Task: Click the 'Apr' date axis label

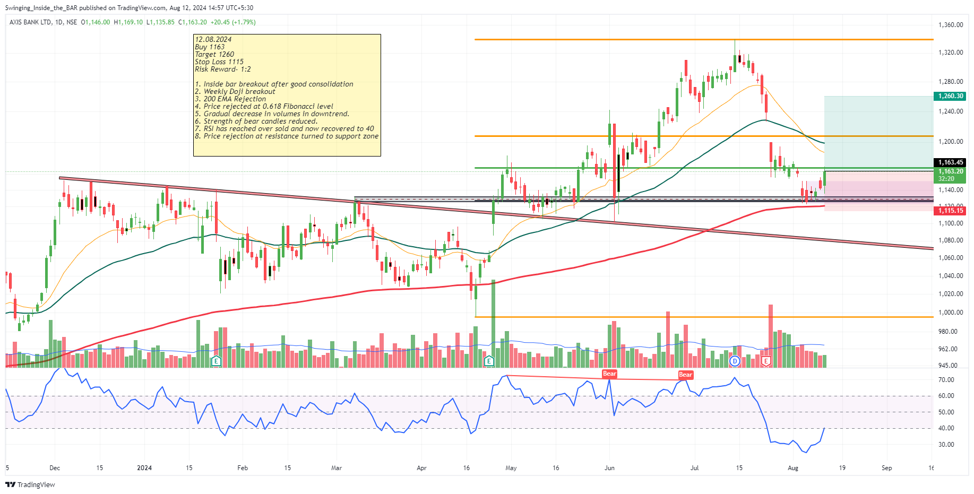Action: coord(421,468)
